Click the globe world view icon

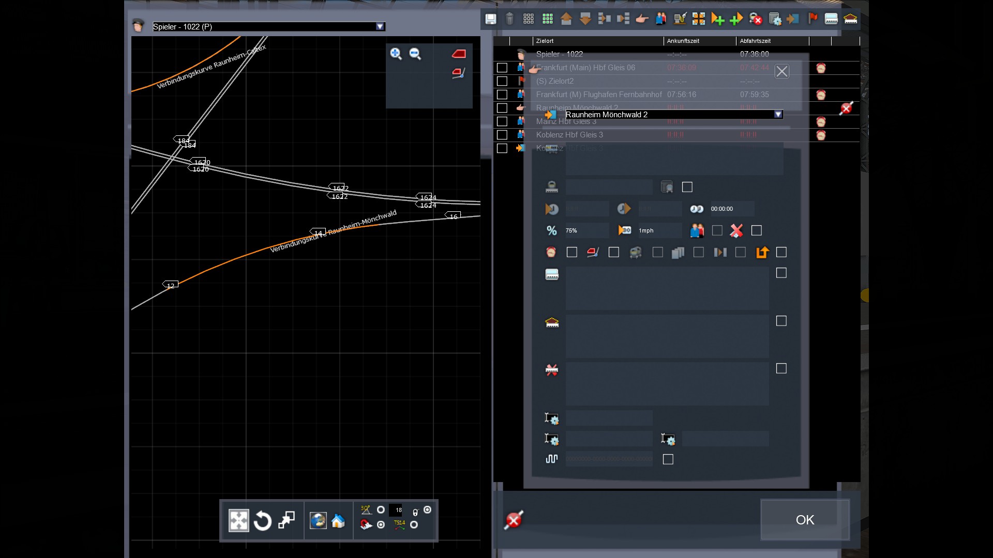pos(318,521)
